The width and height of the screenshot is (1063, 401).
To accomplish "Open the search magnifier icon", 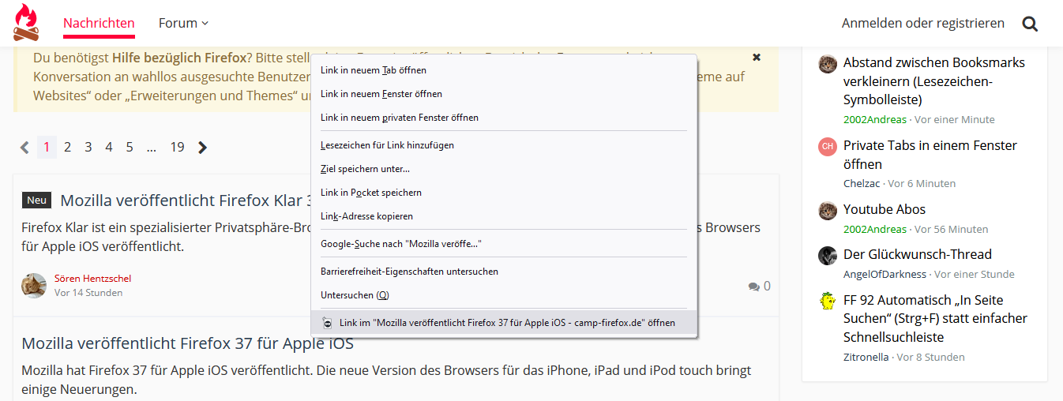I will pyautogui.click(x=1030, y=24).
